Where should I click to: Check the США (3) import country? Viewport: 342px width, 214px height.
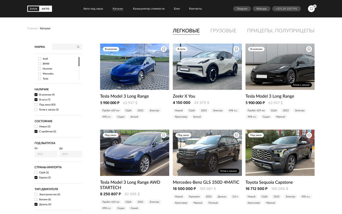[x=36, y=173]
